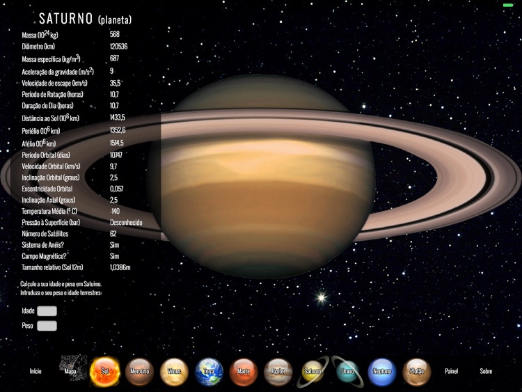Image resolution: width=522 pixels, height=392 pixels.
Task: Click the green battery indicator
Action: tap(508, 5)
